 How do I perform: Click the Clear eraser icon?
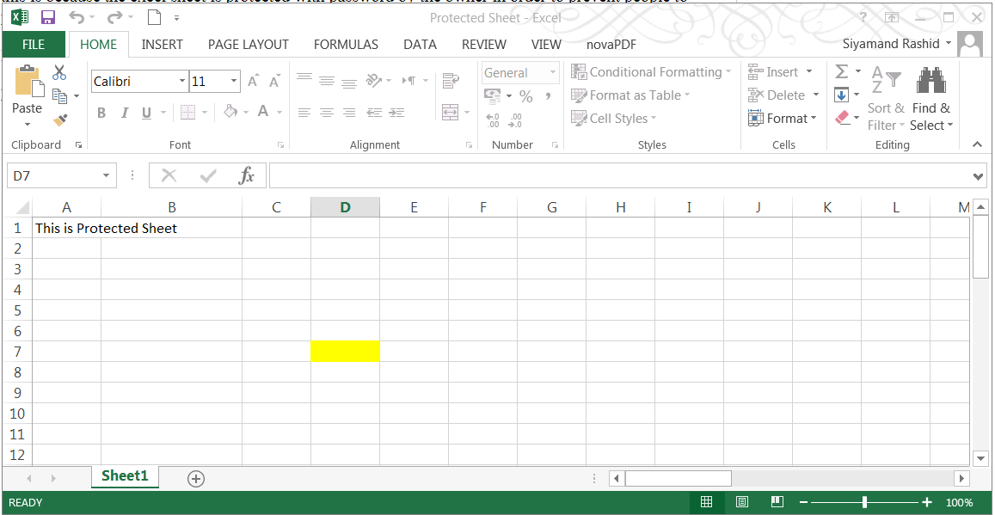[842, 117]
